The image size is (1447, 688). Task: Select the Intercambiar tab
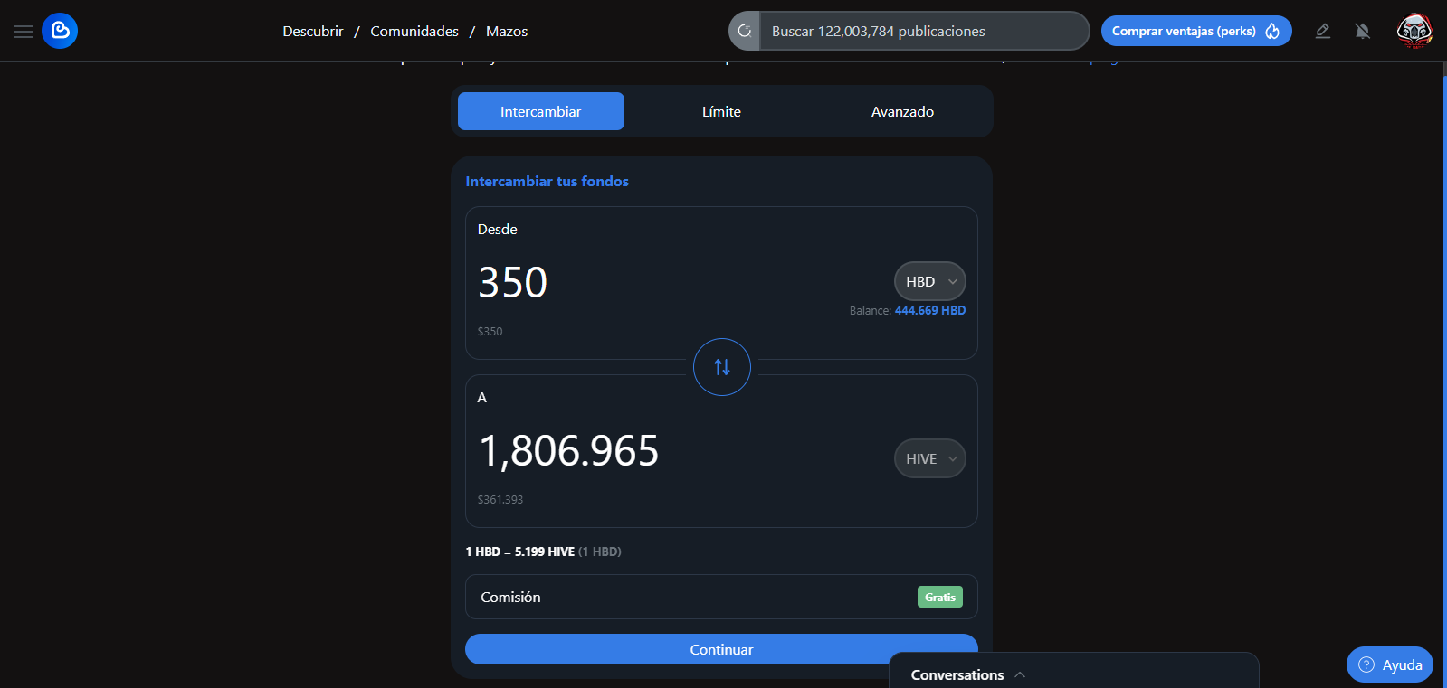pos(541,111)
